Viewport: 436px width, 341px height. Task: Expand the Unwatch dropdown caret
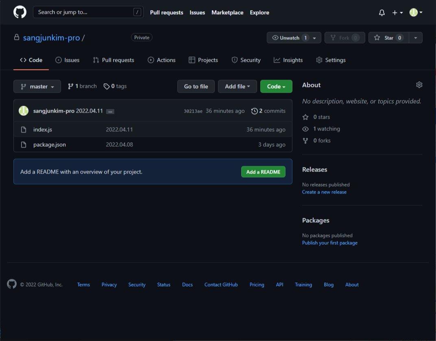point(314,38)
